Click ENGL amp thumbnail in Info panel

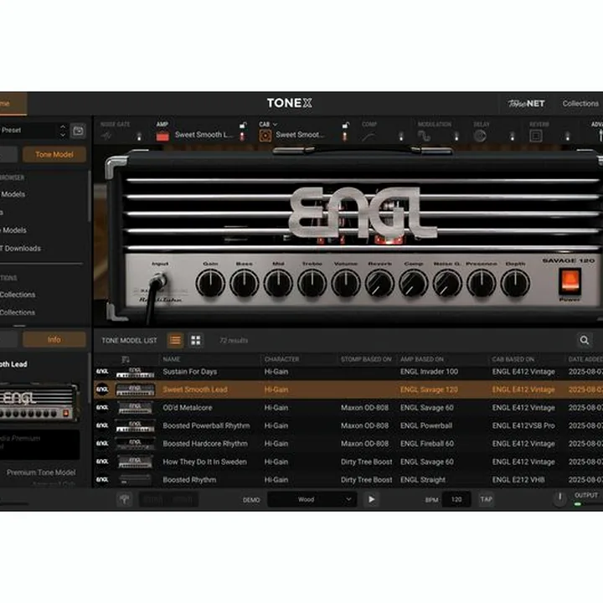tap(39, 402)
